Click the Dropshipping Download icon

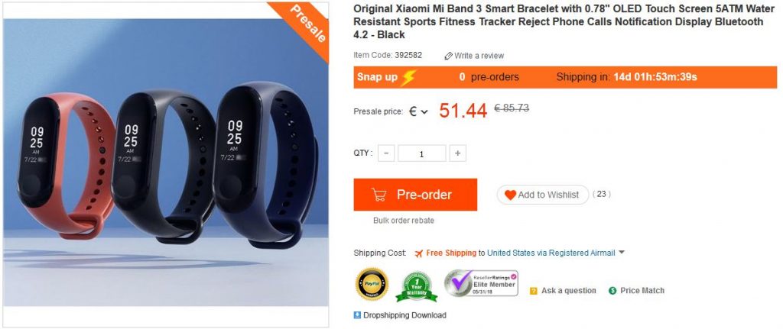pos(357,315)
